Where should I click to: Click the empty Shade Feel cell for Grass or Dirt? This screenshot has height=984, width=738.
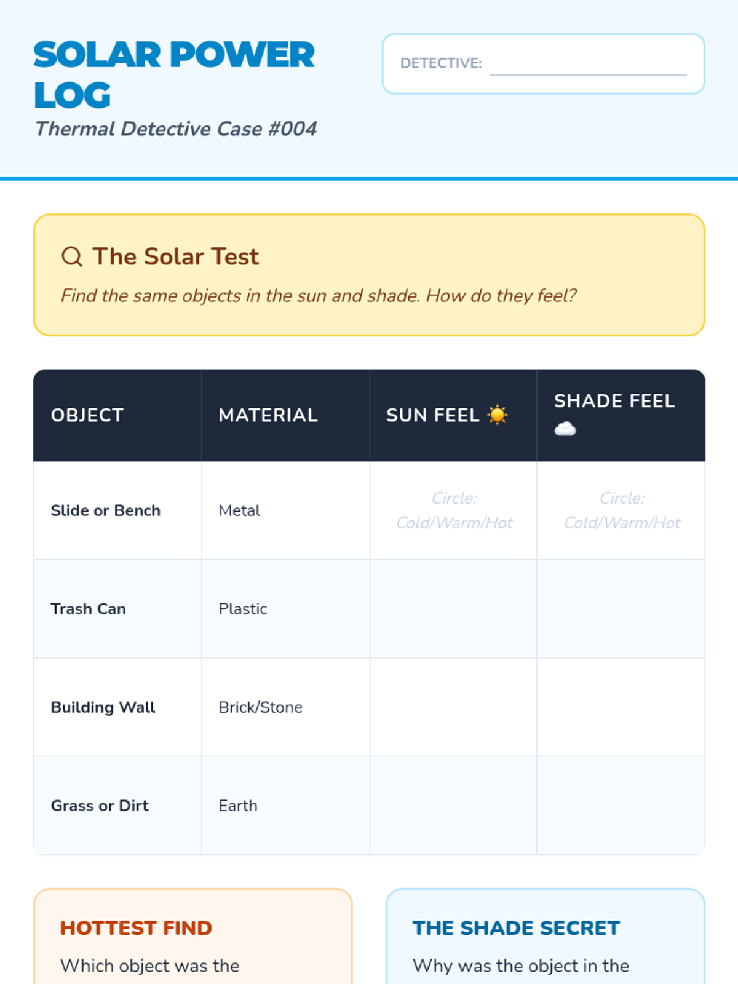point(622,806)
